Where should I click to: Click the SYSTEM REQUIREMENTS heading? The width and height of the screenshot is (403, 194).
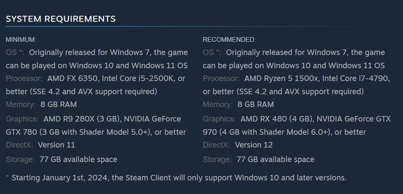pyautogui.click(x=61, y=19)
